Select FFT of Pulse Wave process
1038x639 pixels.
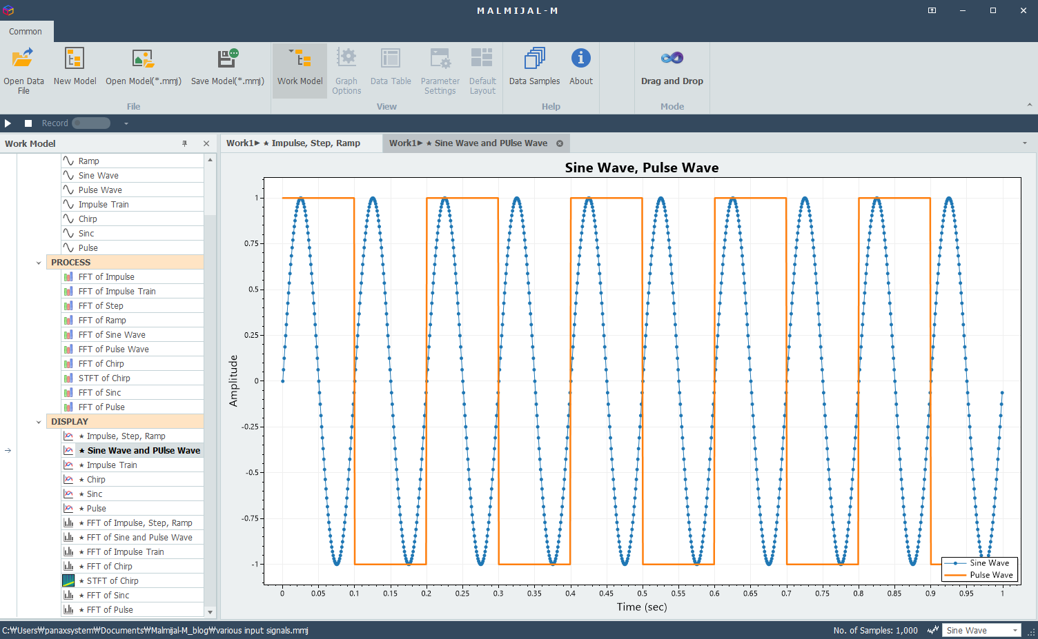click(133, 349)
